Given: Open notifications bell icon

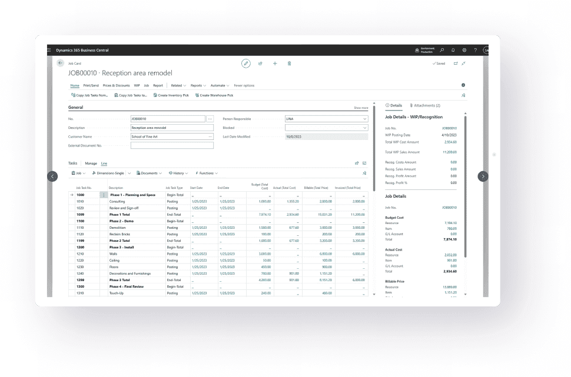Looking at the screenshot, I should coord(453,50).
